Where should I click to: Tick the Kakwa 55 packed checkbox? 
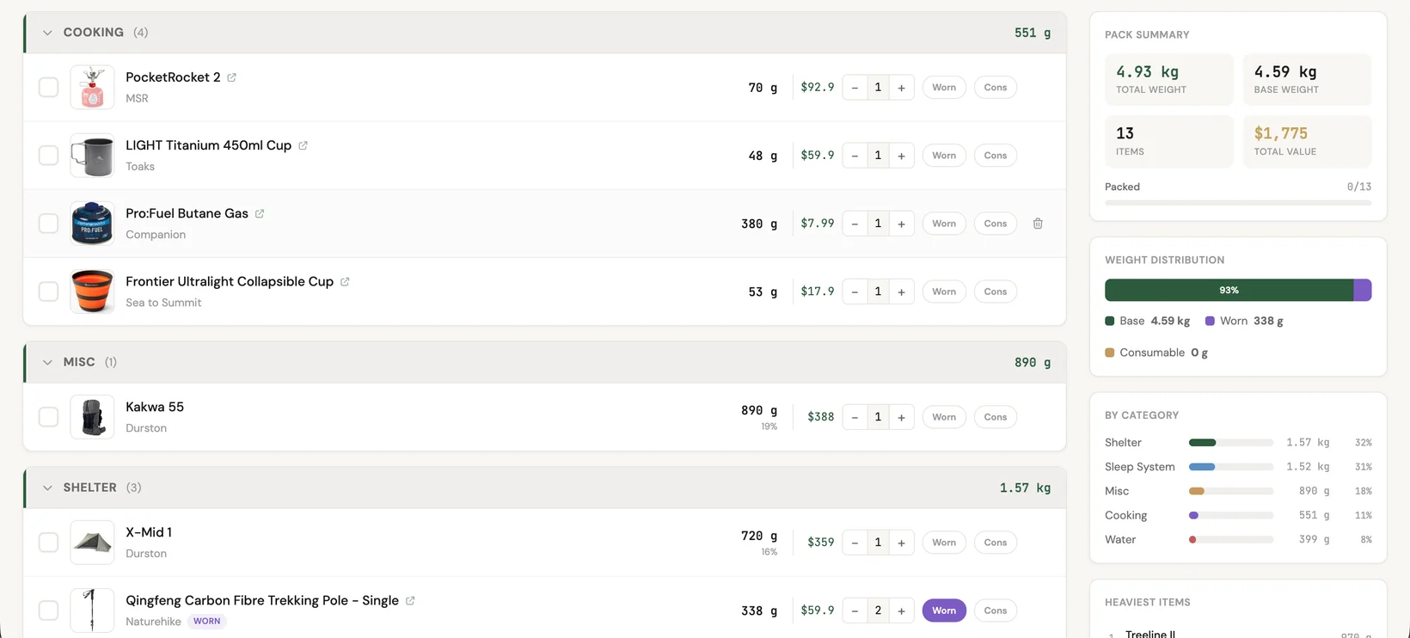[x=48, y=417]
